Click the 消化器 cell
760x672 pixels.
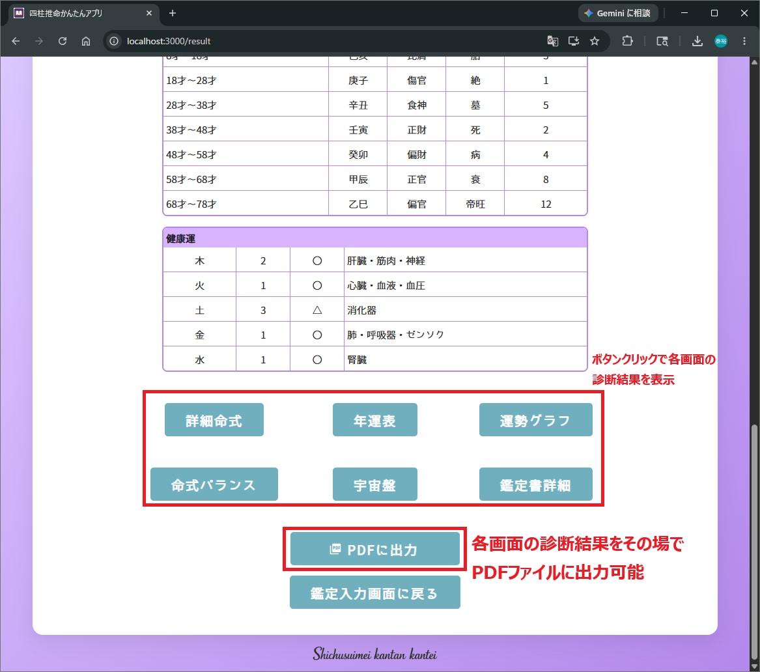(x=465, y=309)
